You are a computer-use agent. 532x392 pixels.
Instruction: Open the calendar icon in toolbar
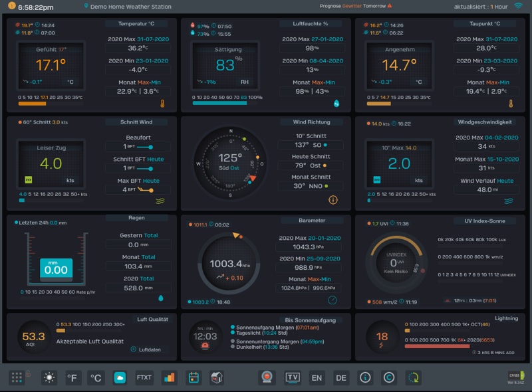pos(194,377)
